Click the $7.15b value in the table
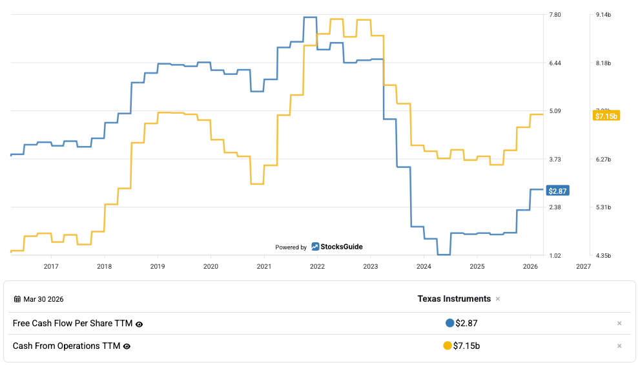This screenshot has width=638, height=365. pyautogui.click(x=466, y=346)
